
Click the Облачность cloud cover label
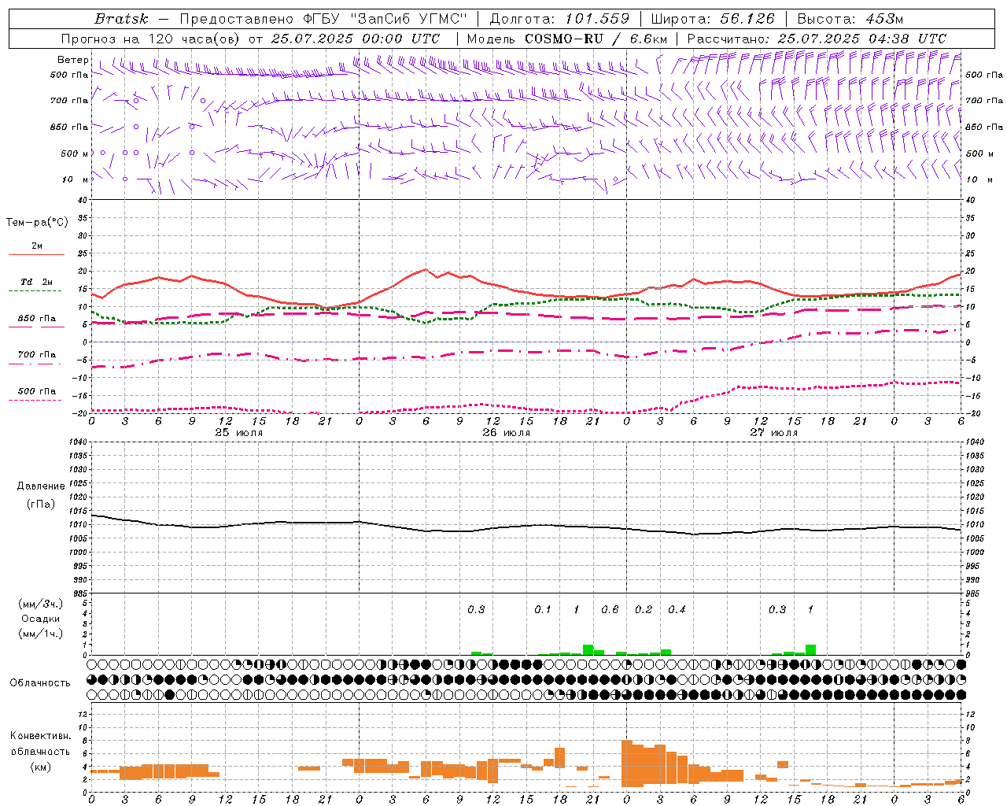40,683
